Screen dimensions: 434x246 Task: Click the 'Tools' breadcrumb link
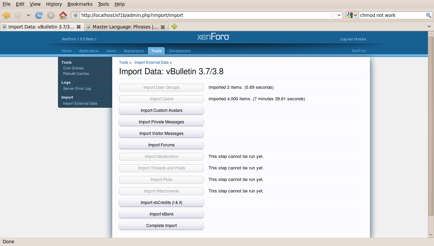[123, 62]
